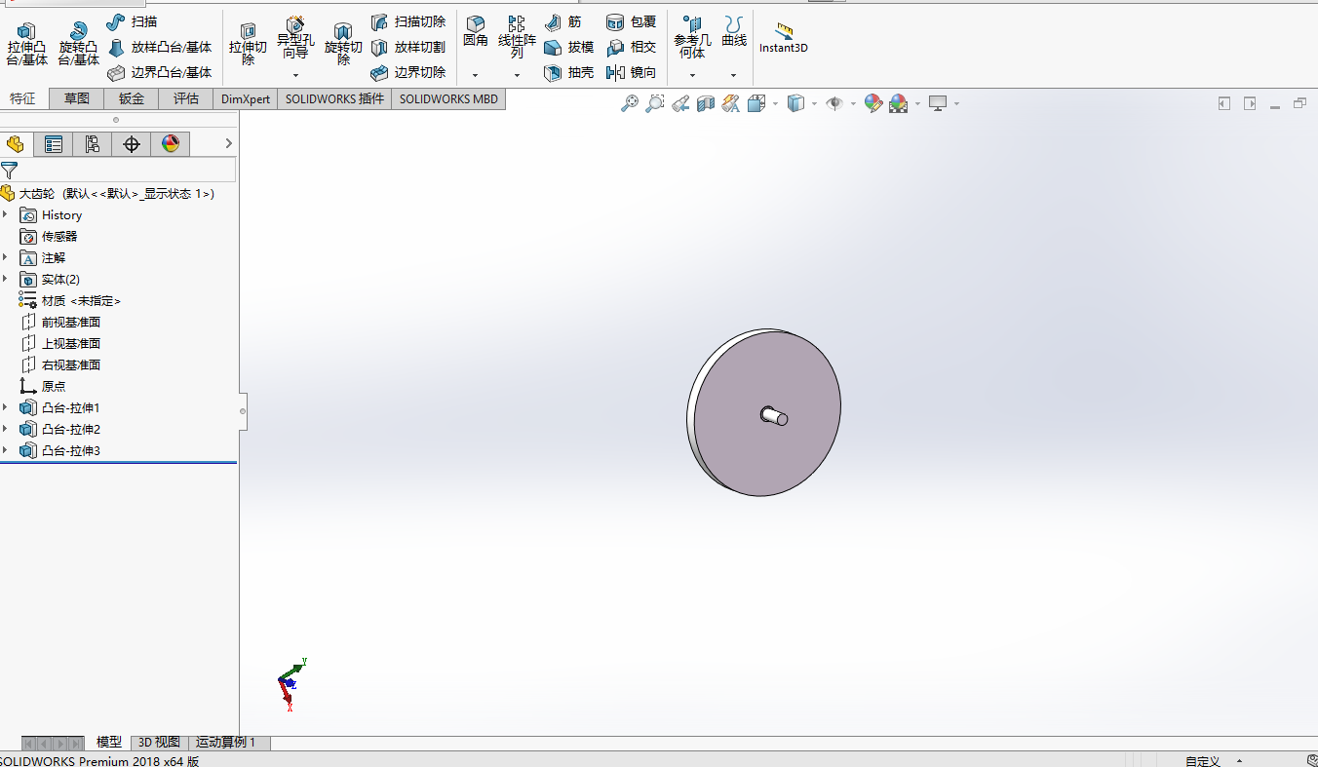1318x767 pixels.
Task: Switch to the SOLIDWORKS 插件 tab
Action: coord(334,98)
